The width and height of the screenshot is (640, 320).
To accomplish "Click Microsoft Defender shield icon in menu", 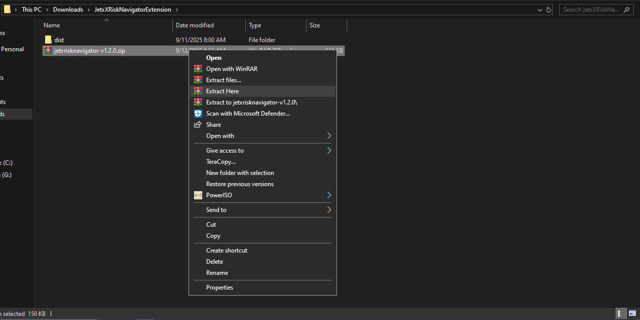I will [x=198, y=114].
